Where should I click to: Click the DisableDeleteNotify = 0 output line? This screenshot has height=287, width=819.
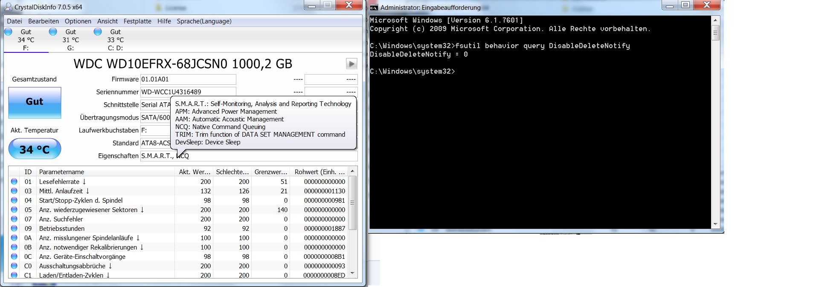(419, 55)
